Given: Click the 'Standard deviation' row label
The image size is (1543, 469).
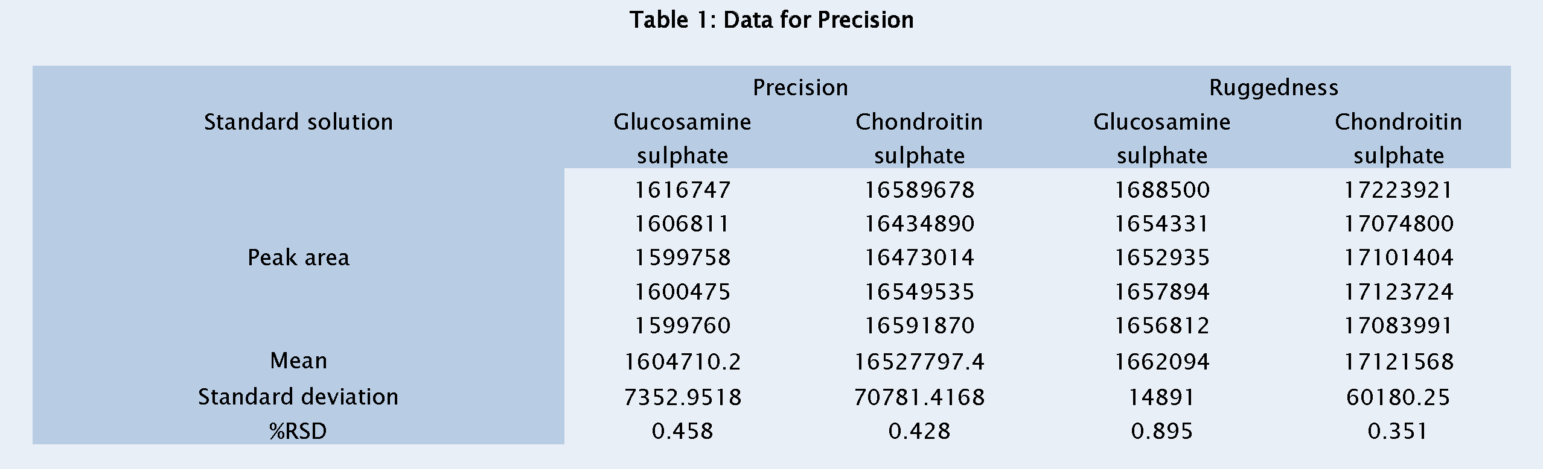Looking at the screenshot, I should 298,397.
